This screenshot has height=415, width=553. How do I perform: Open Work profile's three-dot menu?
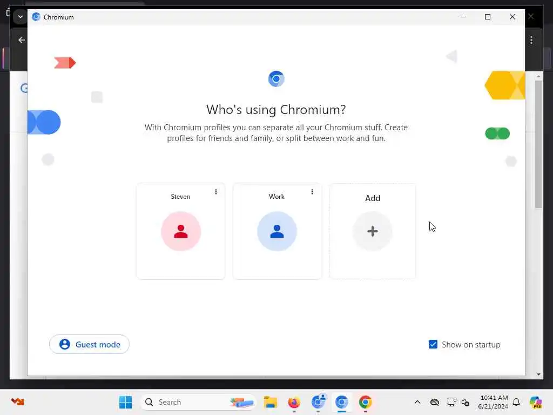(312, 192)
